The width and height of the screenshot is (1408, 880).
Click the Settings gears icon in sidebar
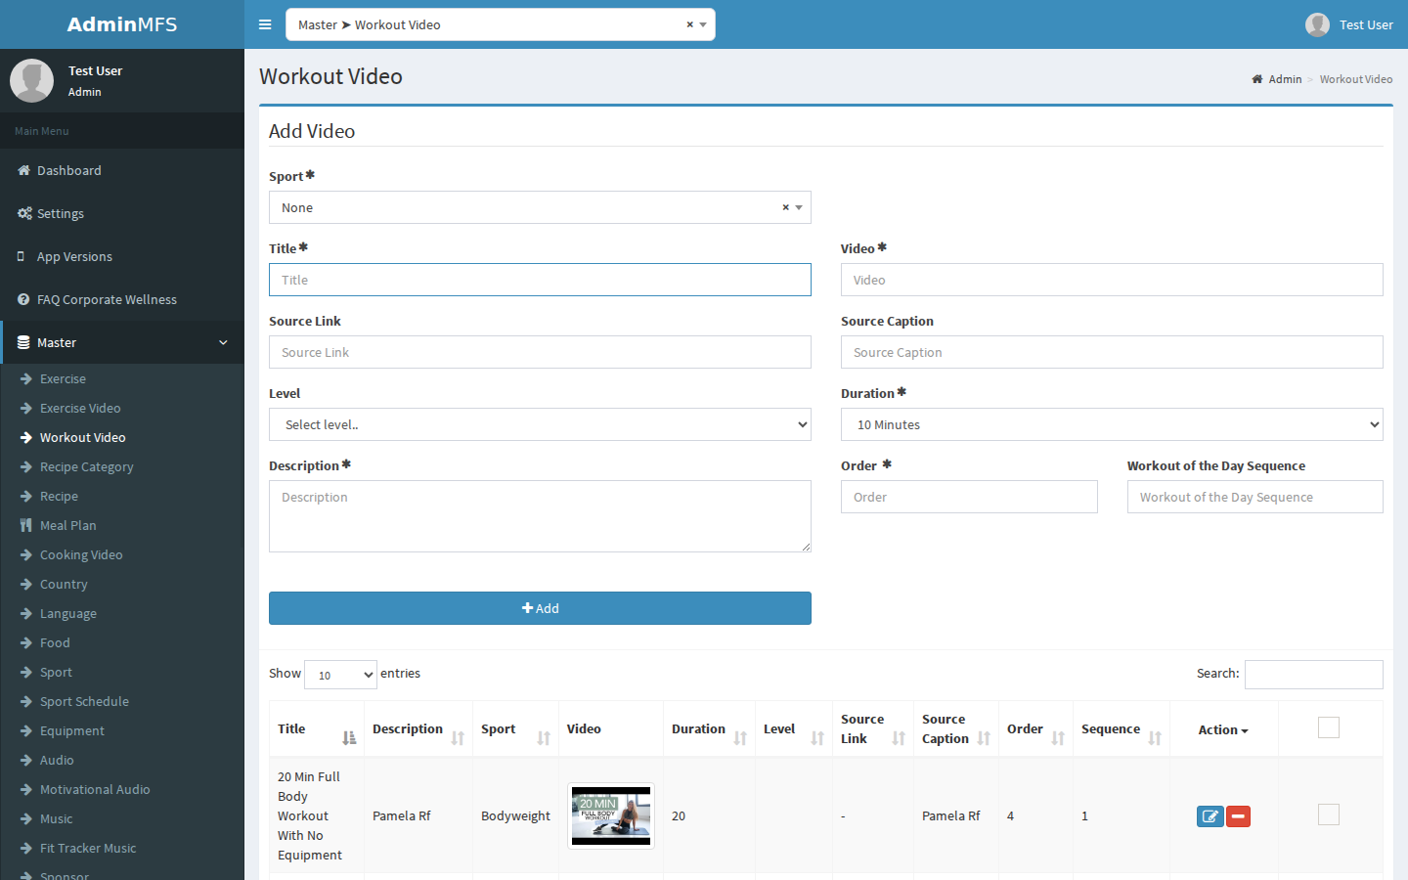tap(24, 213)
